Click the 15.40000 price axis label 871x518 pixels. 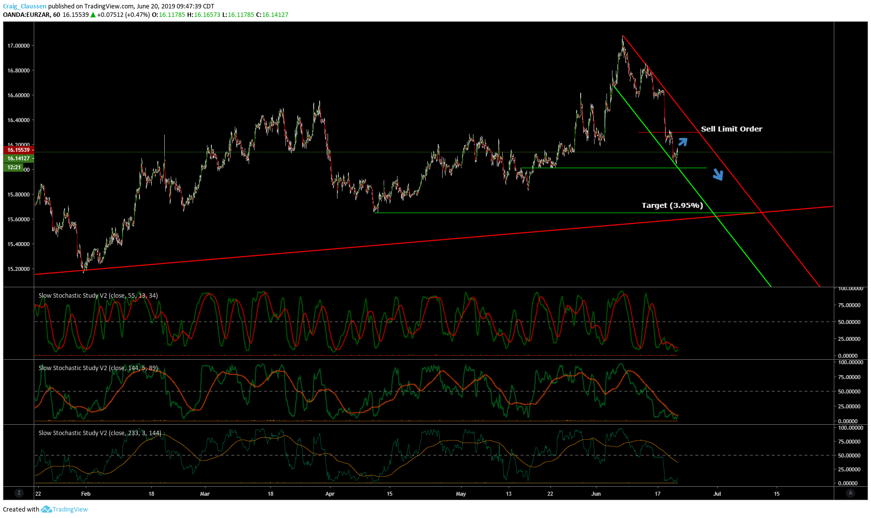click(18, 244)
